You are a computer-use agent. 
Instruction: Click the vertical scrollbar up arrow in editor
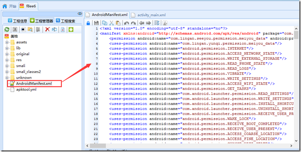pos(296,28)
